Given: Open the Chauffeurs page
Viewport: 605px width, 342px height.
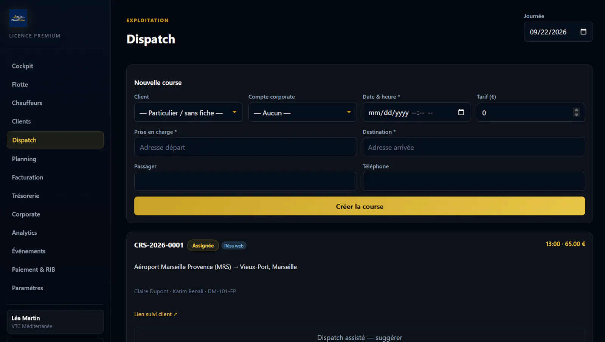Looking at the screenshot, I should click(x=55, y=103).
